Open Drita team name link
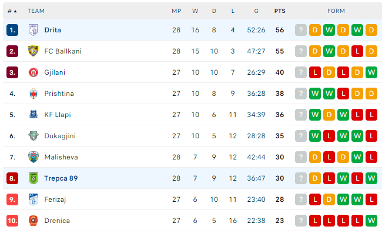Viewport: 382px width, 233px height. coord(53,30)
